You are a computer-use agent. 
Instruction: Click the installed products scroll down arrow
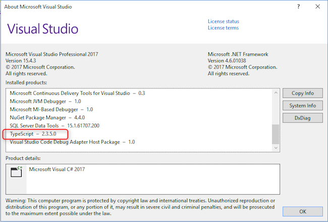click(276, 148)
